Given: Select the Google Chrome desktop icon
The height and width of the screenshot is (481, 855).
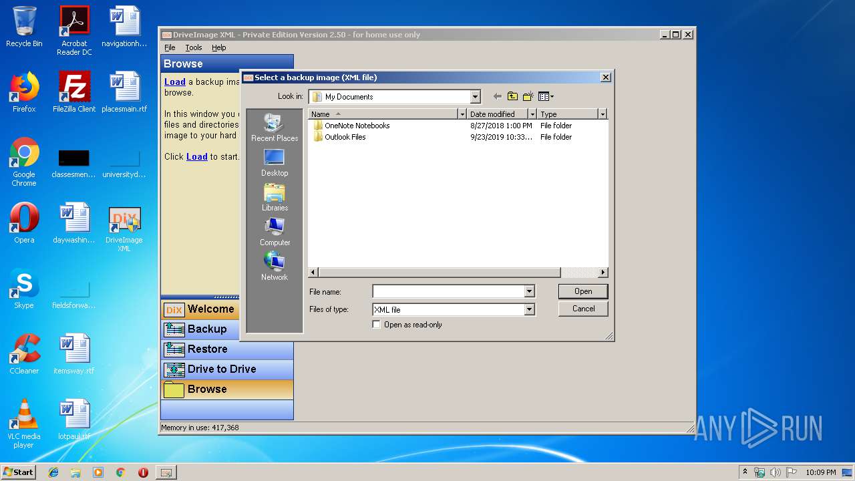Looking at the screenshot, I should (24, 162).
